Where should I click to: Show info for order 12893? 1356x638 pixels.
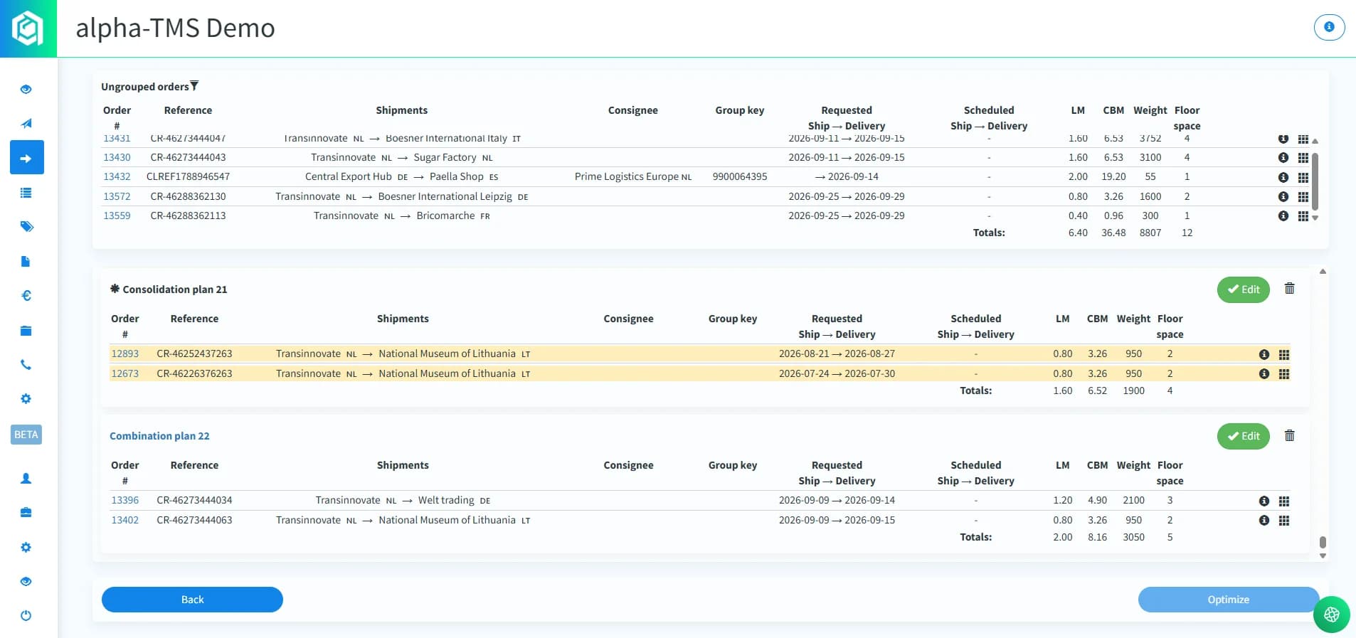coord(1264,354)
